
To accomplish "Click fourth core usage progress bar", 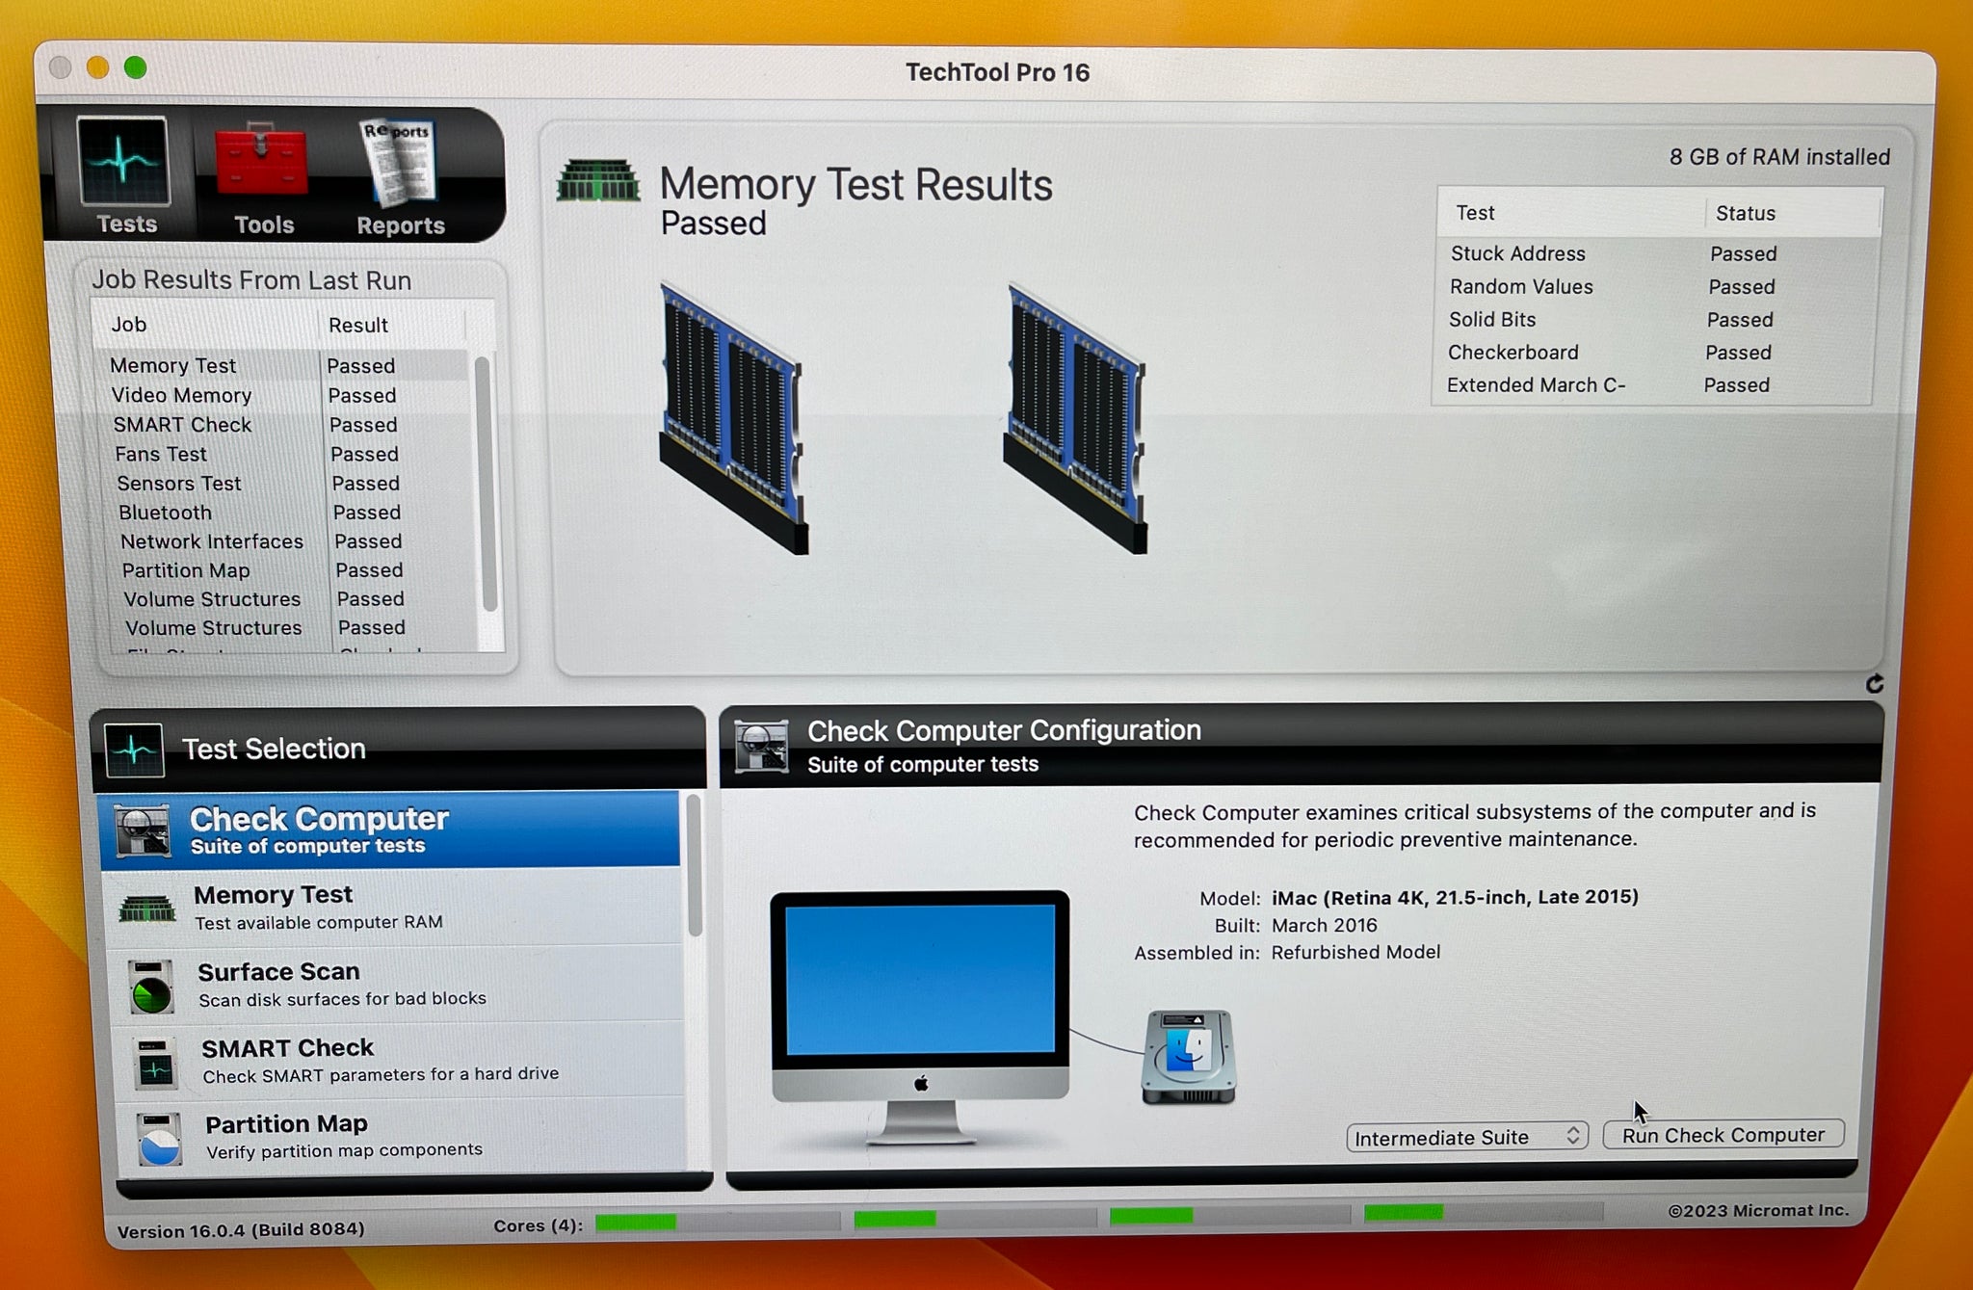I will pyautogui.click(x=1484, y=1211).
